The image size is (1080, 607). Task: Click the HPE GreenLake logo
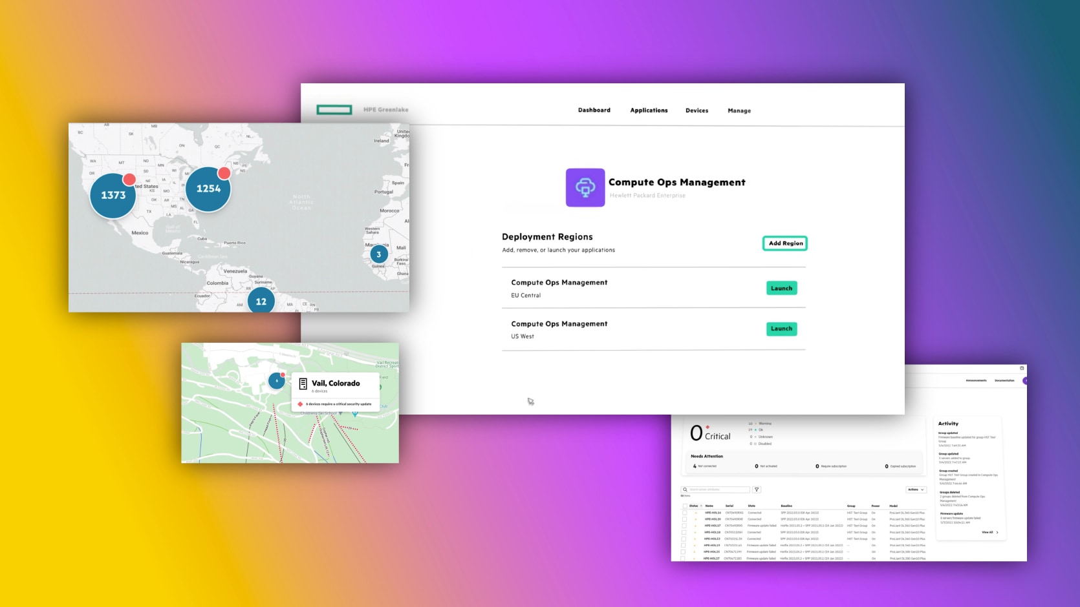(x=334, y=110)
